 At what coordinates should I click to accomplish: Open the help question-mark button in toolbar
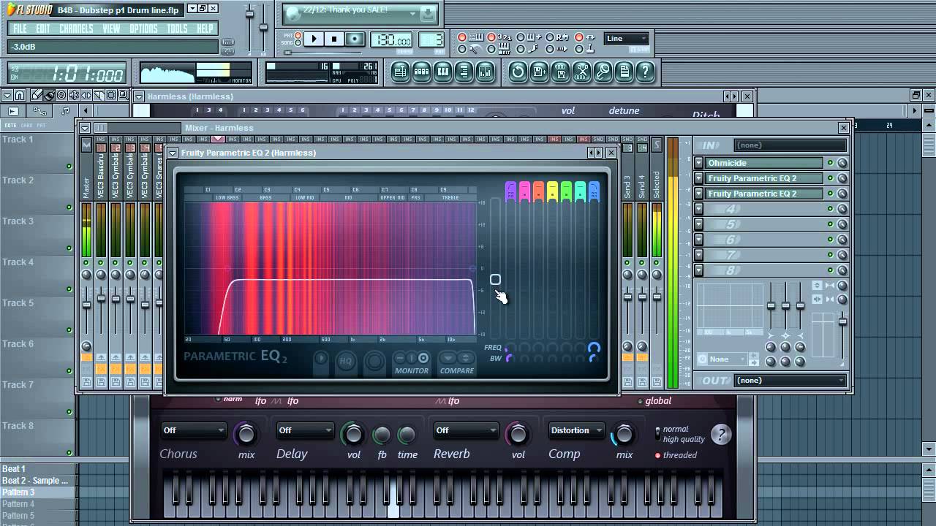645,72
